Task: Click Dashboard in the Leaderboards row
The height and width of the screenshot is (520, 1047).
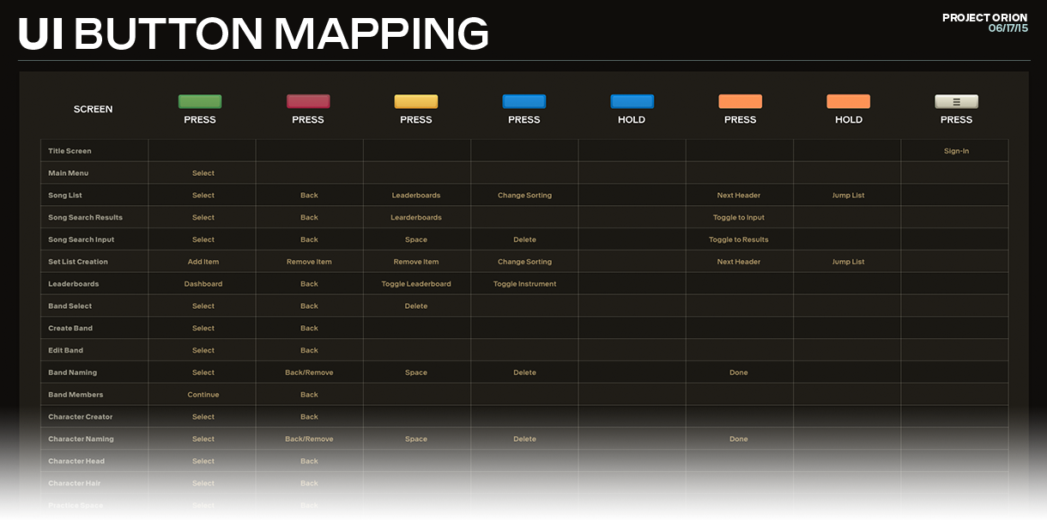Action: (203, 284)
